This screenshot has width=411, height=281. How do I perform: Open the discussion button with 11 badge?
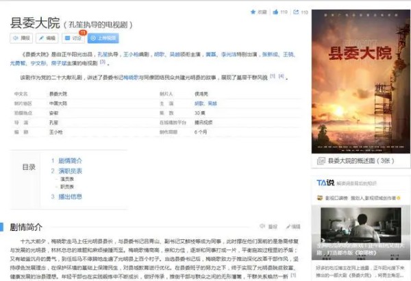[x=73, y=38]
